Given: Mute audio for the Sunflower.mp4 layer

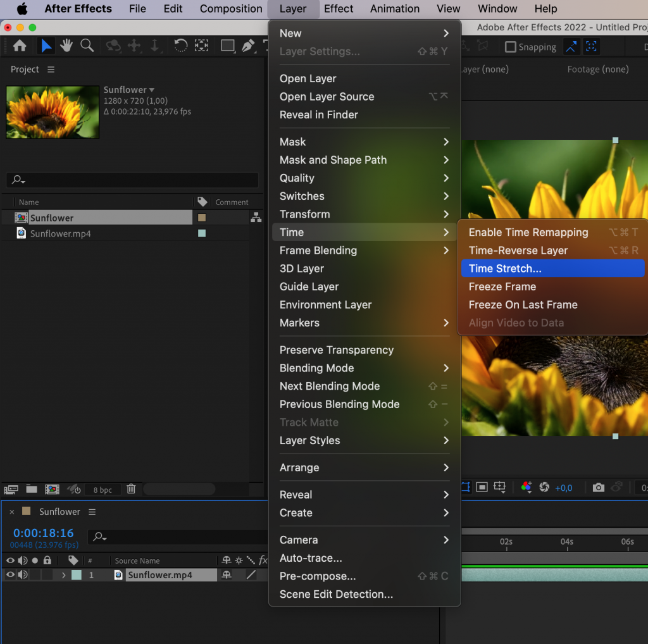Looking at the screenshot, I should click(x=23, y=574).
